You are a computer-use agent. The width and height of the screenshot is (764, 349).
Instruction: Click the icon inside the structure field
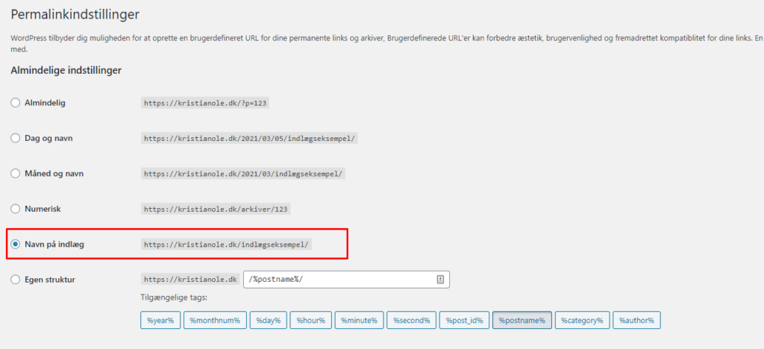tap(440, 280)
